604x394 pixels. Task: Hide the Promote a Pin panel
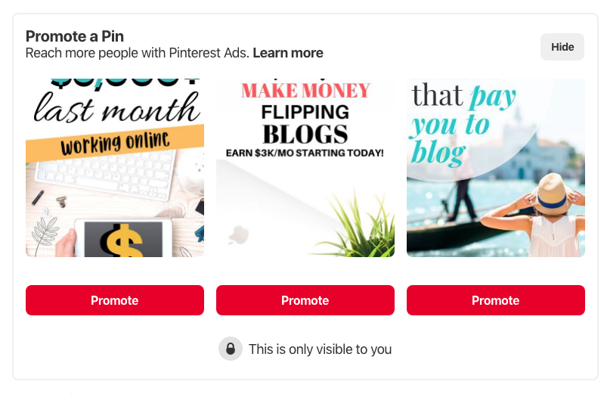click(562, 47)
